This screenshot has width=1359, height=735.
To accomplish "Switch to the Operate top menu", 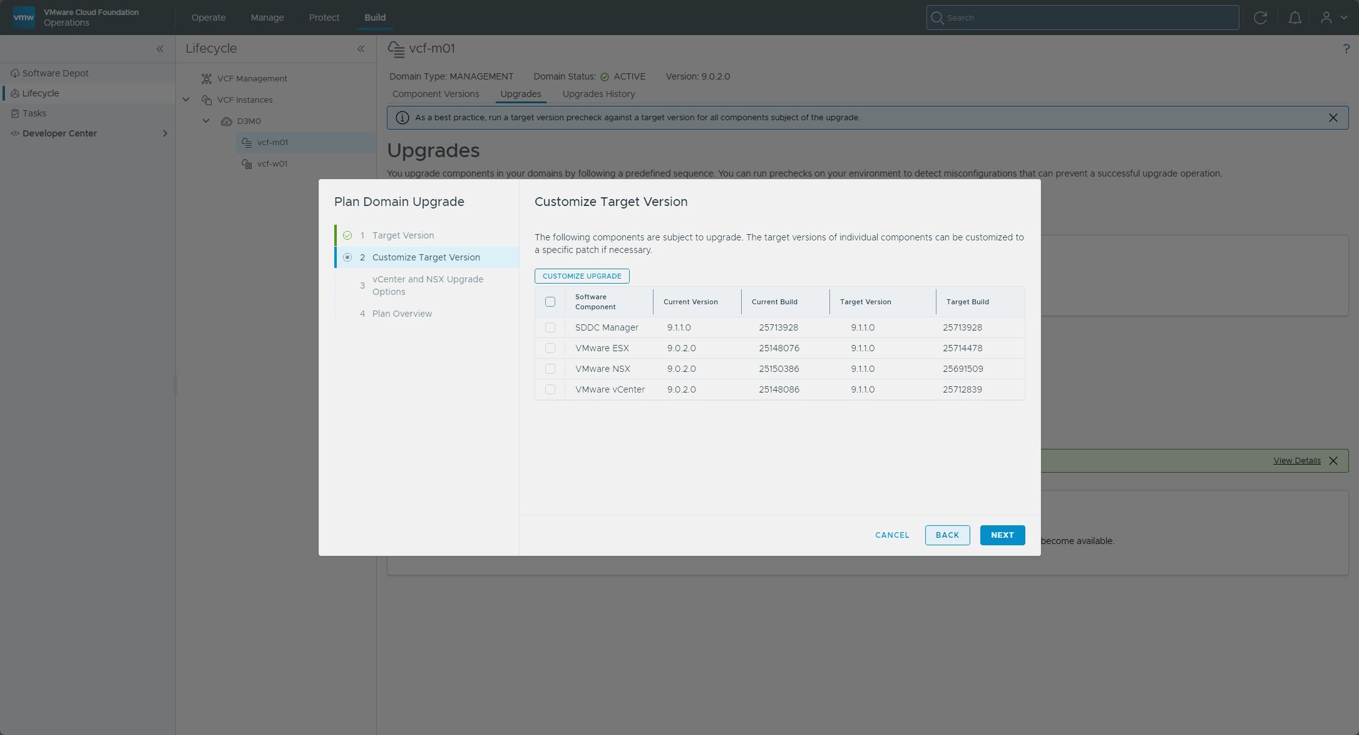I will [208, 18].
